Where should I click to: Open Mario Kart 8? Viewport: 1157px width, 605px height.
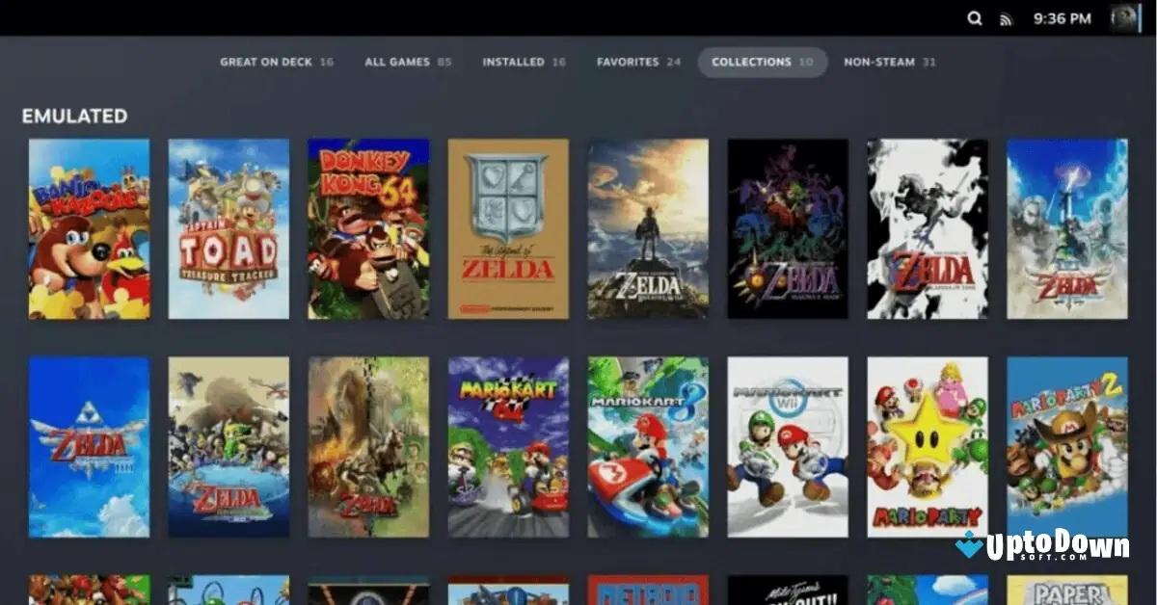click(648, 446)
